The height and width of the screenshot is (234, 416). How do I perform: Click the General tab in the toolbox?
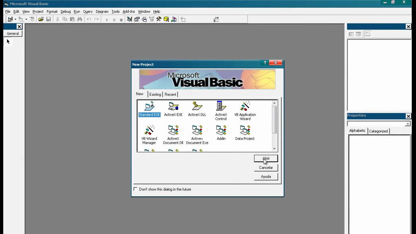point(13,33)
